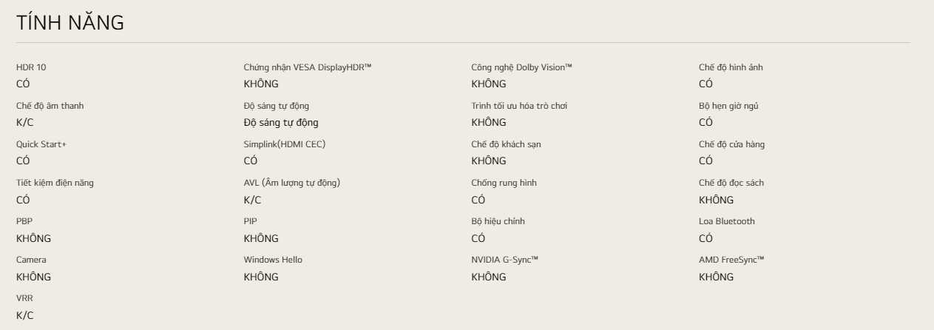This screenshot has width=934, height=330.
Task: Select the Windows Hello label
Action: click(273, 260)
